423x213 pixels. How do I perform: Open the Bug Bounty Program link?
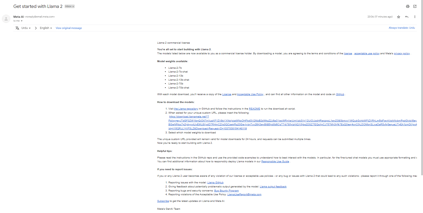pos(226,191)
